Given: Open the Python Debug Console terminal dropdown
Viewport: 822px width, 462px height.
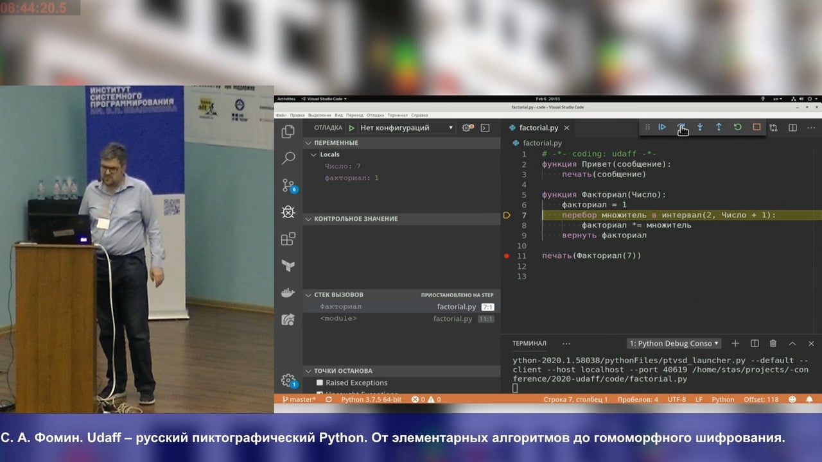Looking at the screenshot, I should click(674, 343).
